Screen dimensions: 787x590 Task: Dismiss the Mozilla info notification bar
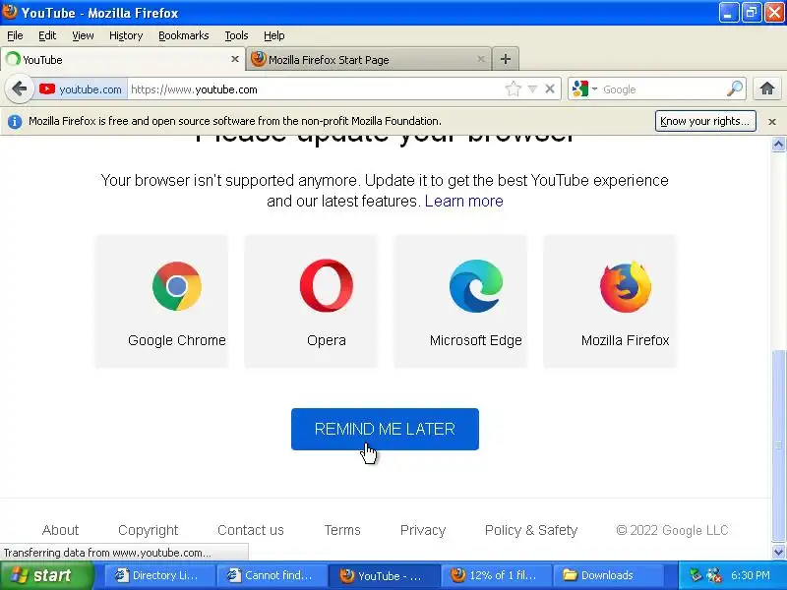pyautogui.click(x=772, y=121)
